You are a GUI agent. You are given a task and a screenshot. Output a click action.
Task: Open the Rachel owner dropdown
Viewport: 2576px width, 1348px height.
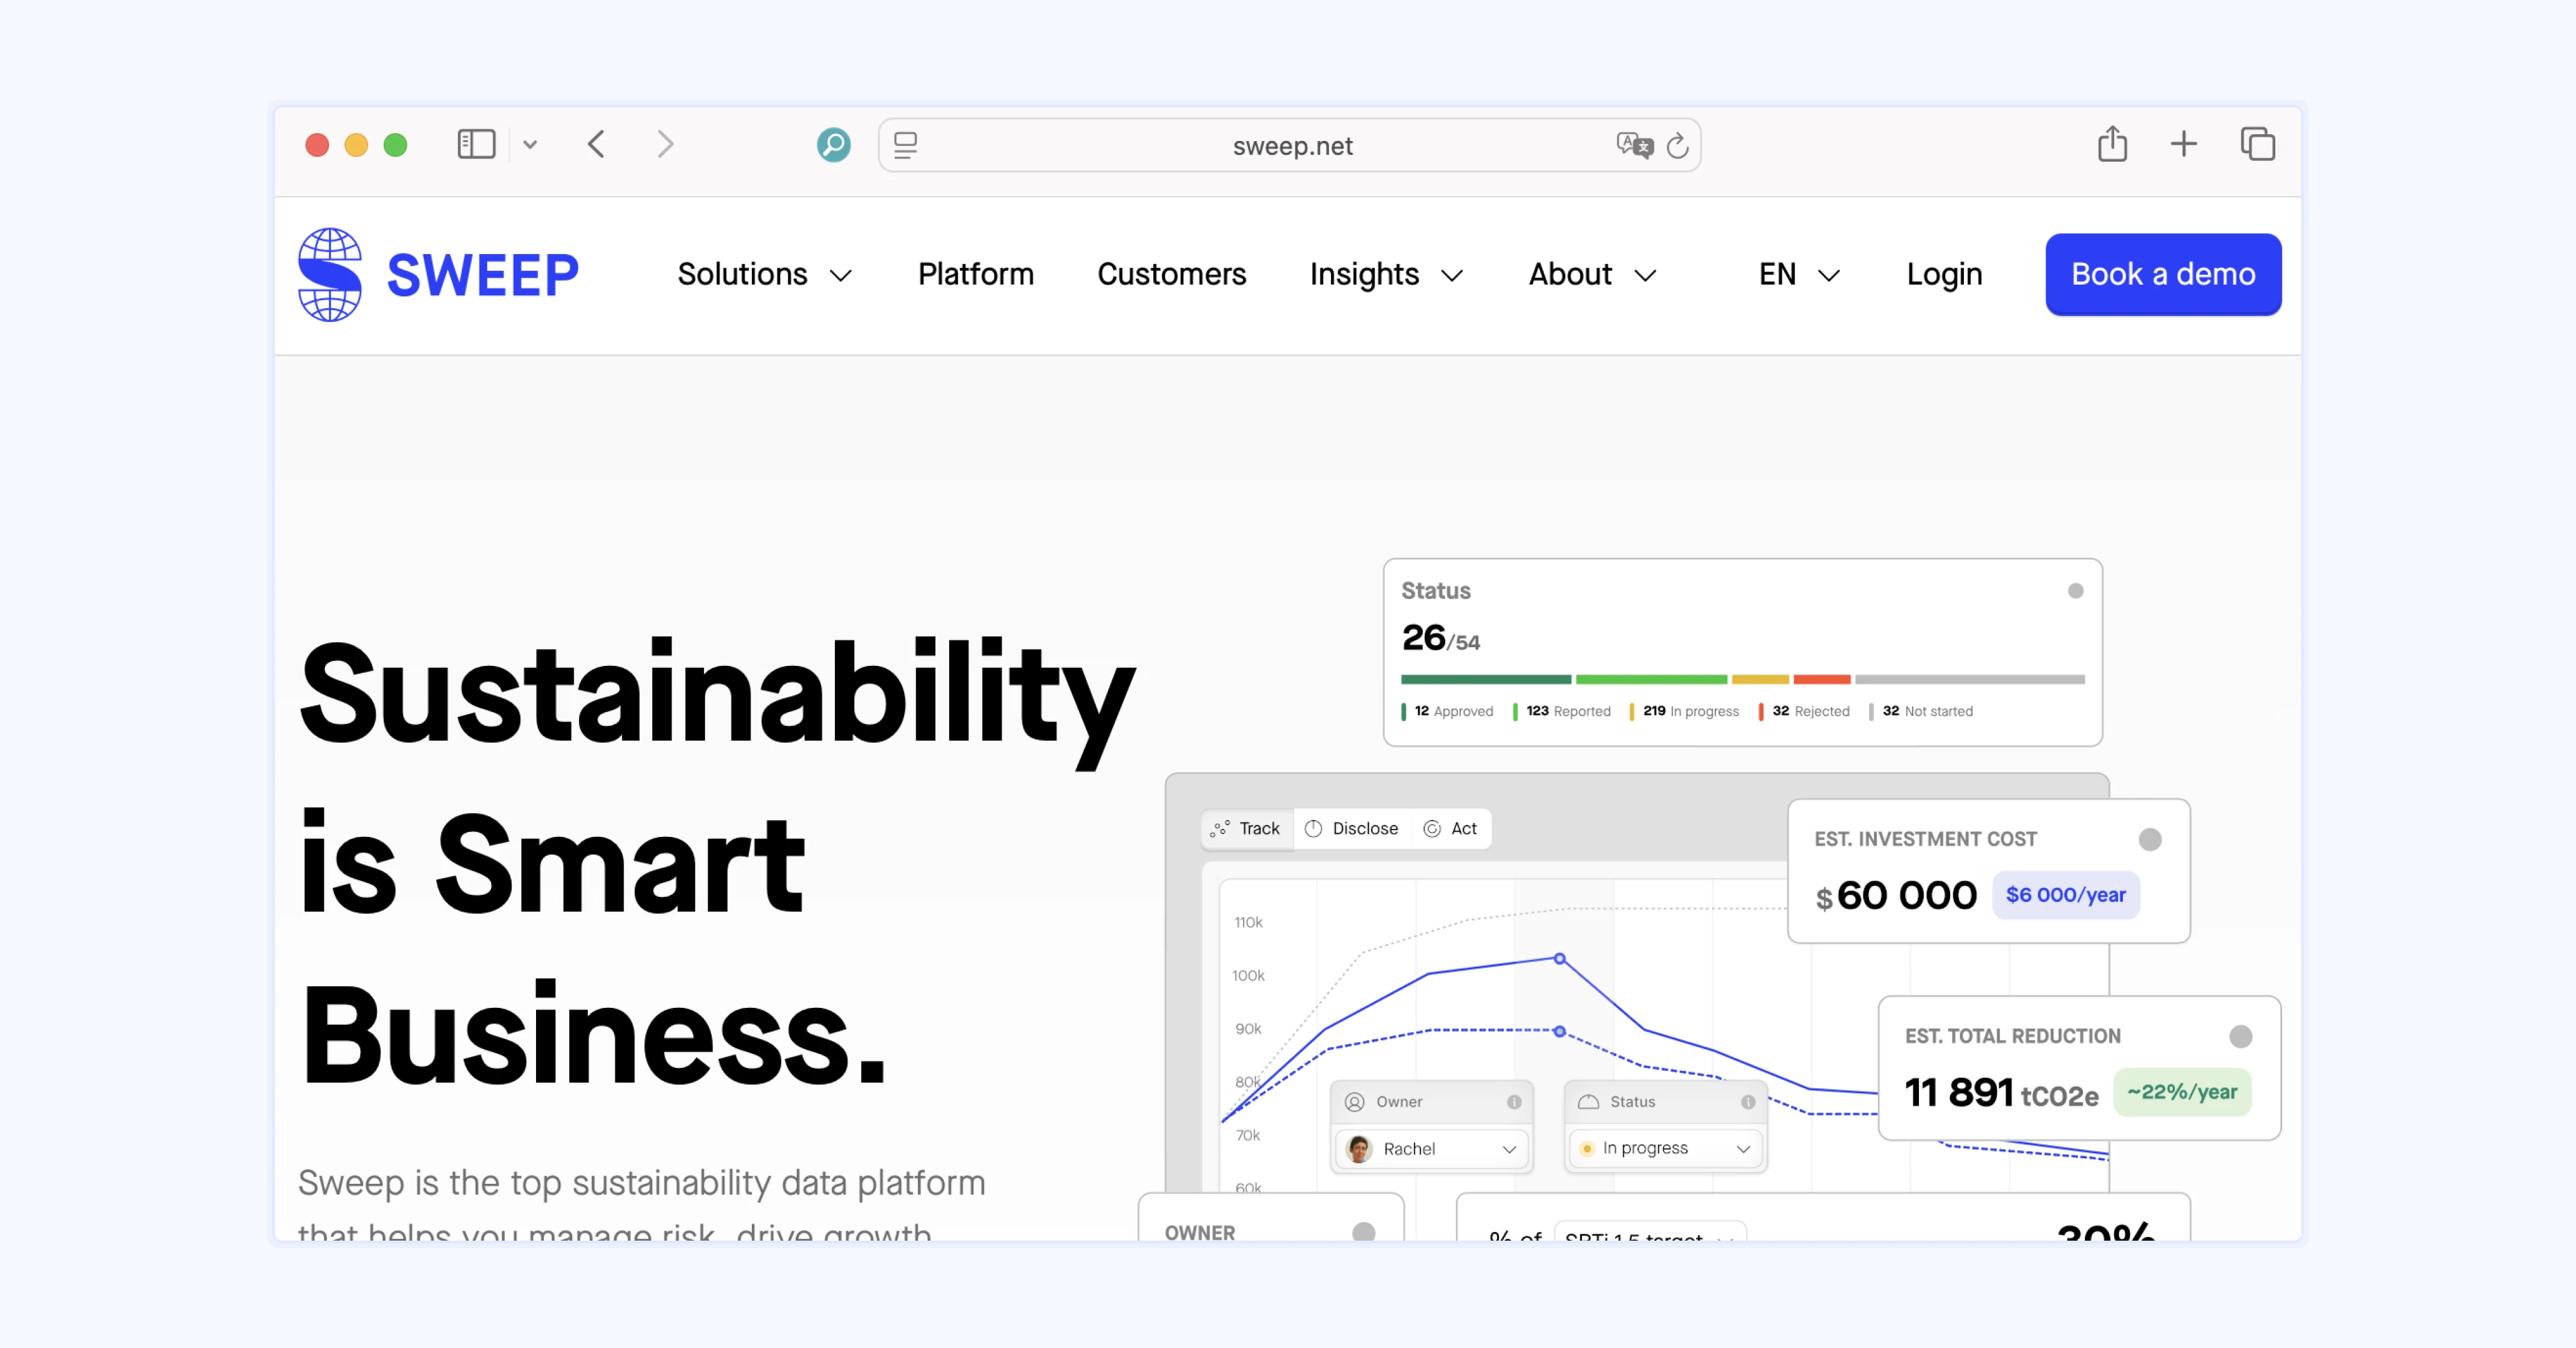point(1432,1149)
